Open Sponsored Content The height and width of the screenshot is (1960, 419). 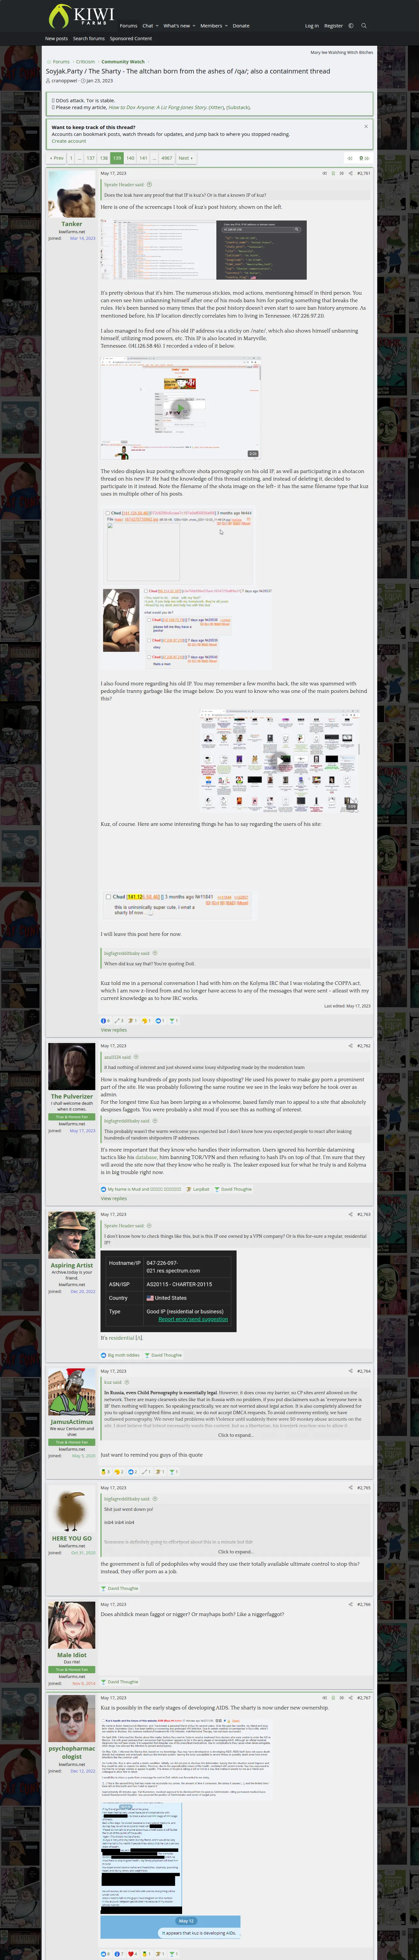point(131,38)
